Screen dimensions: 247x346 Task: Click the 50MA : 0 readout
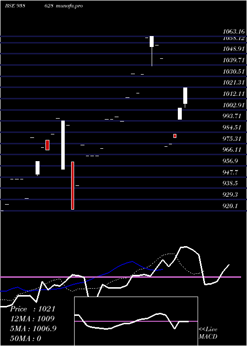[26, 339]
